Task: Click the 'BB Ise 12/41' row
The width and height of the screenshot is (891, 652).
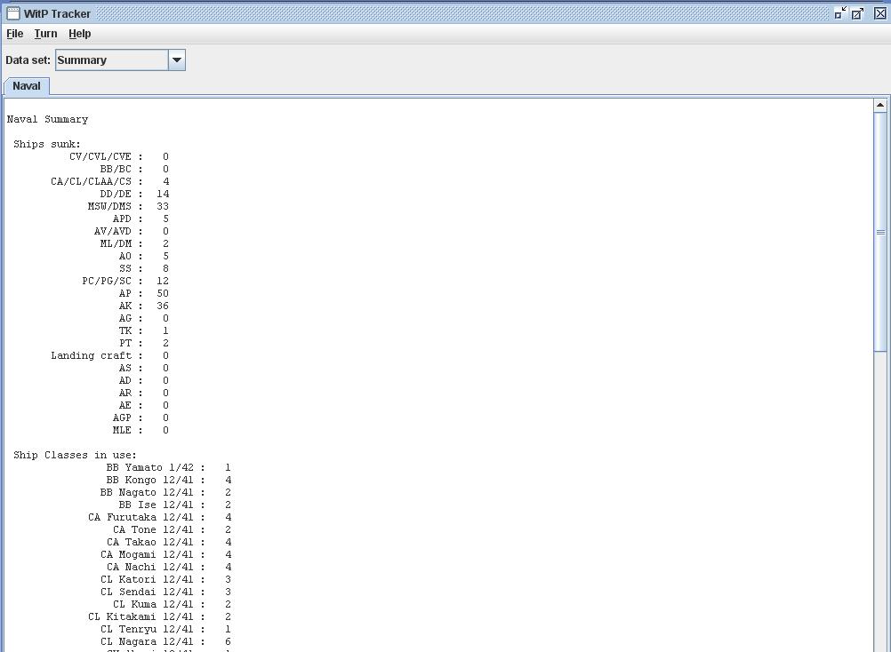Action: pos(175,505)
